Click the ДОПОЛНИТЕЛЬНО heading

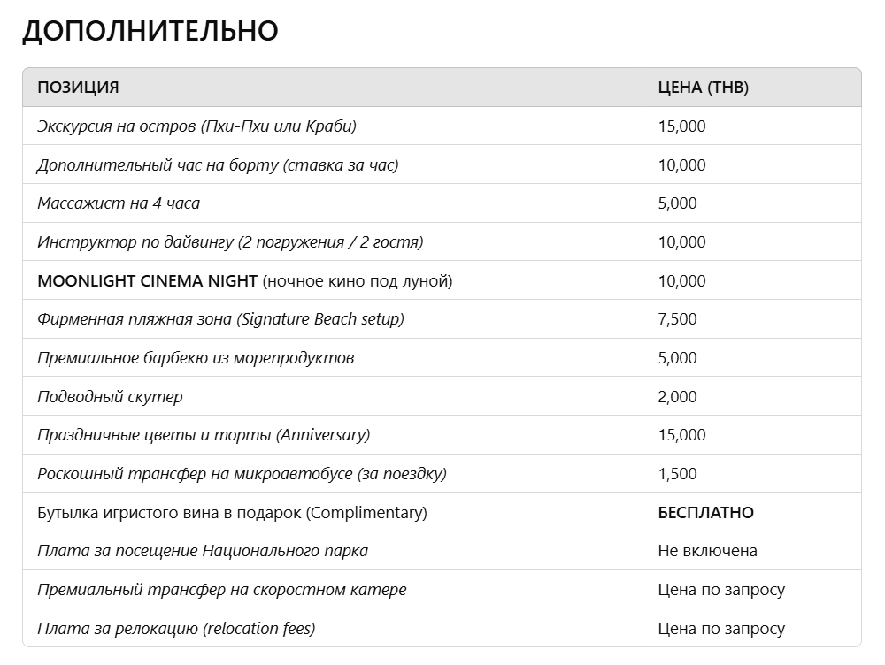coord(150,31)
